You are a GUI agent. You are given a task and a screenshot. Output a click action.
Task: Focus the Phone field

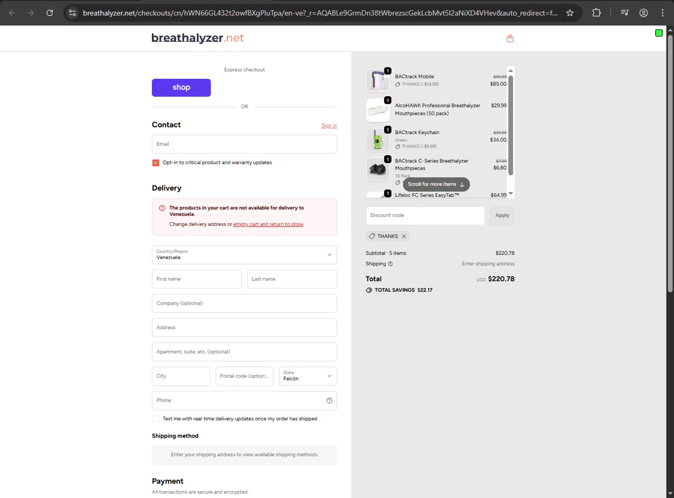(x=244, y=400)
